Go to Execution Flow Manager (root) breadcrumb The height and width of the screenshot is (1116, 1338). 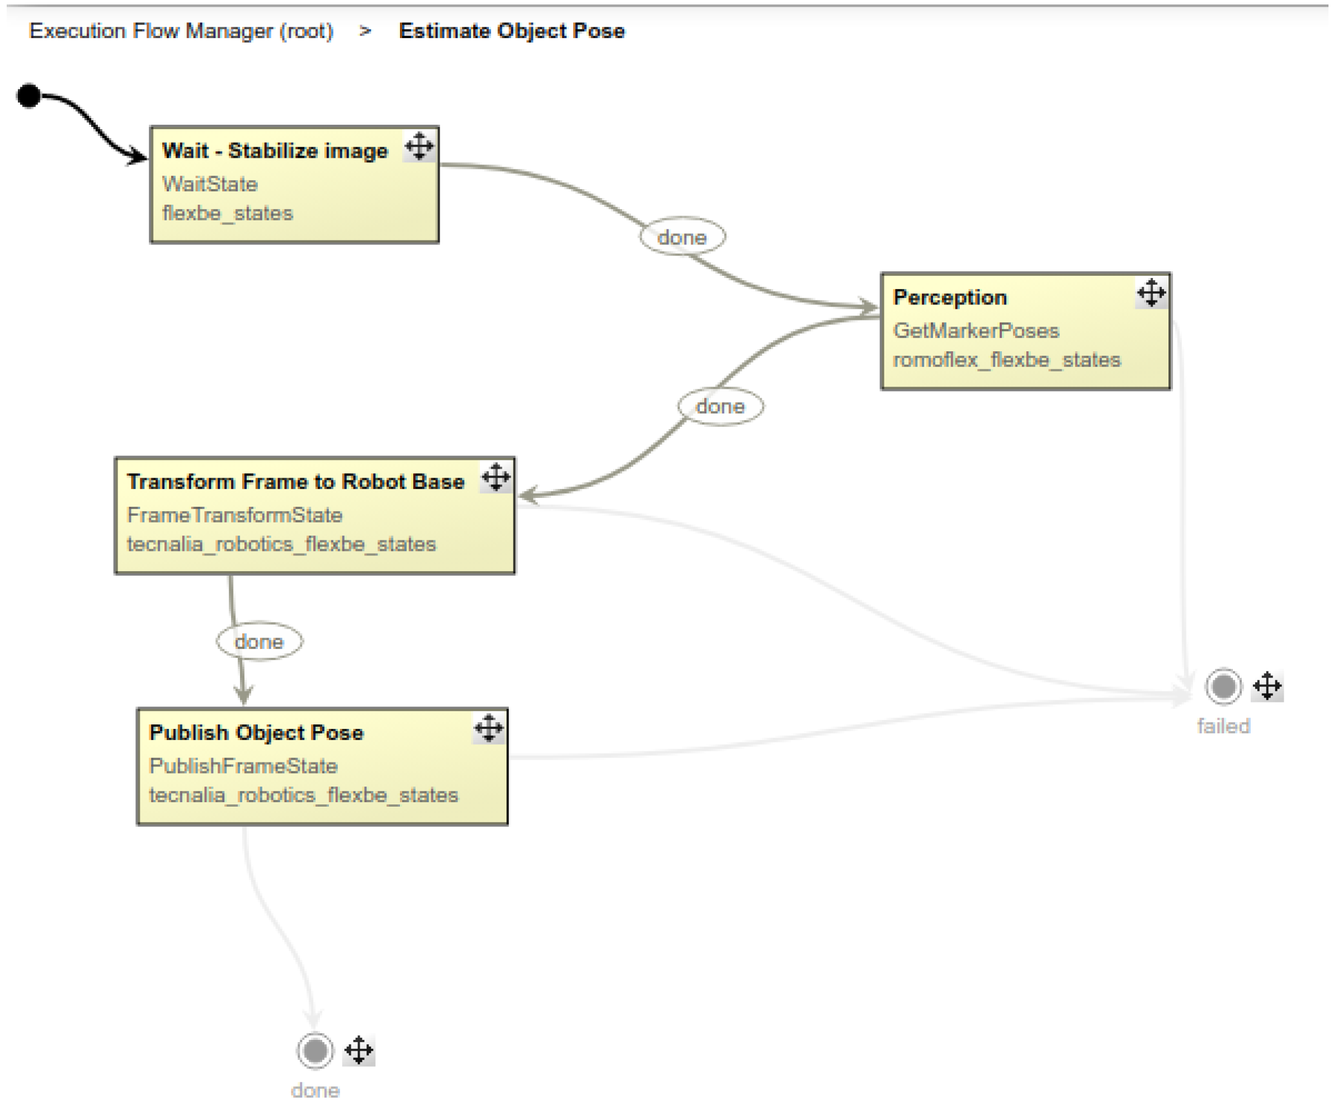point(181,31)
